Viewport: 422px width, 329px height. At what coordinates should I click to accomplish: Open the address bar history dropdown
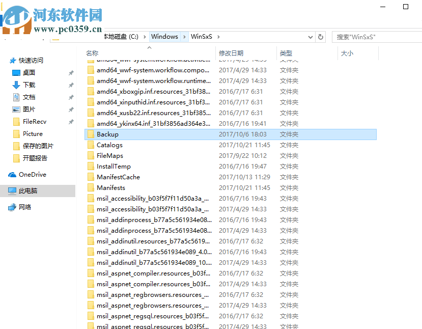point(310,36)
